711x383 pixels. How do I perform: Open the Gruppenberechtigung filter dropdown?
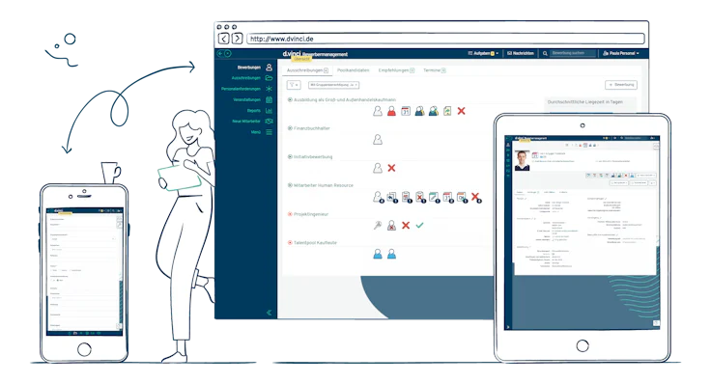click(333, 85)
